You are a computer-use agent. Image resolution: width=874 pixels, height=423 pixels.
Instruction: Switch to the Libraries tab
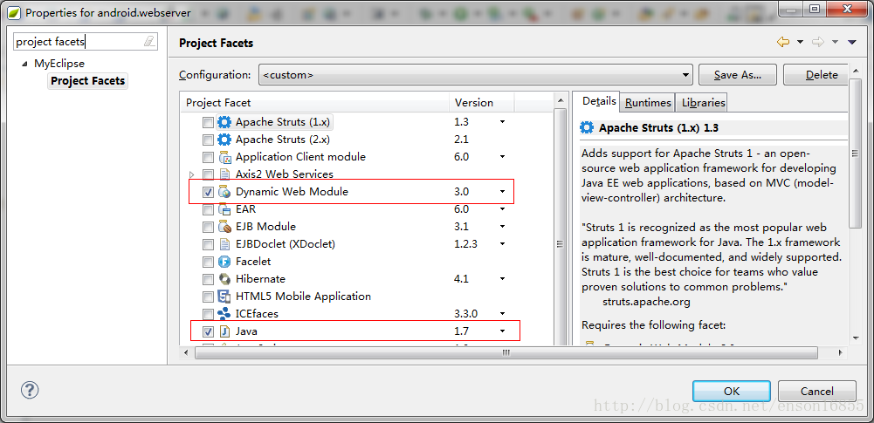tap(704, 102)
